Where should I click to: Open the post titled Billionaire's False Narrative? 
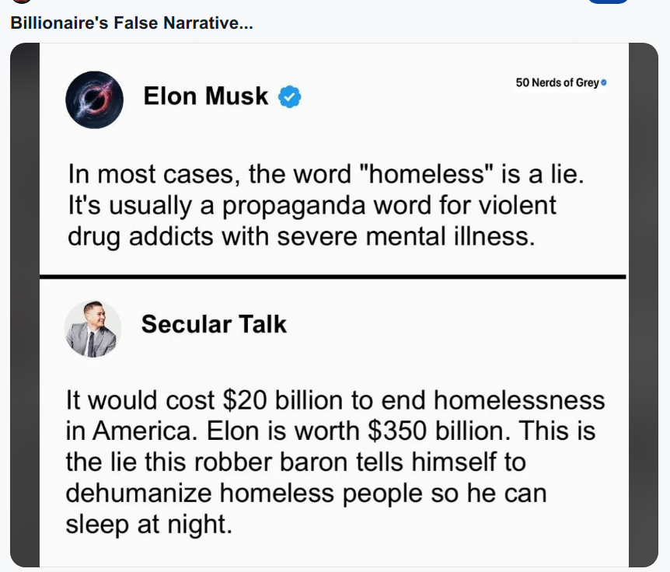pyautogui.click(x=131, y=23)
